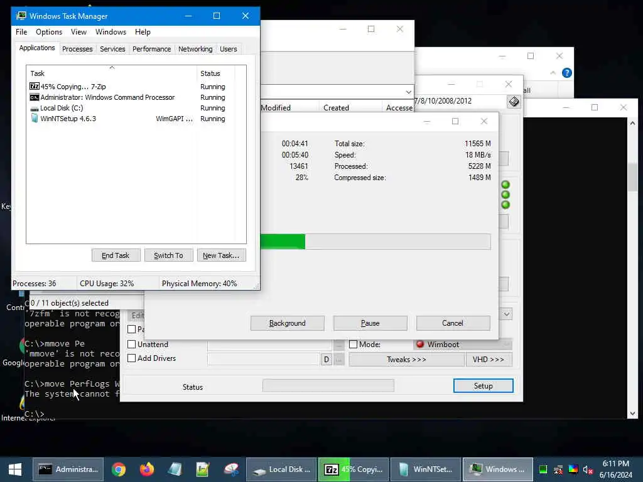Viewport: 643px width, 482px height.
Task: Toggle the Add Drivers checkbox
Action: tap(132, 358)
